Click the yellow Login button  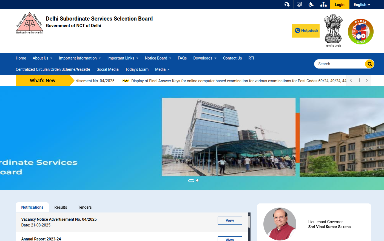pyautogui.click(x=340, y=5)
